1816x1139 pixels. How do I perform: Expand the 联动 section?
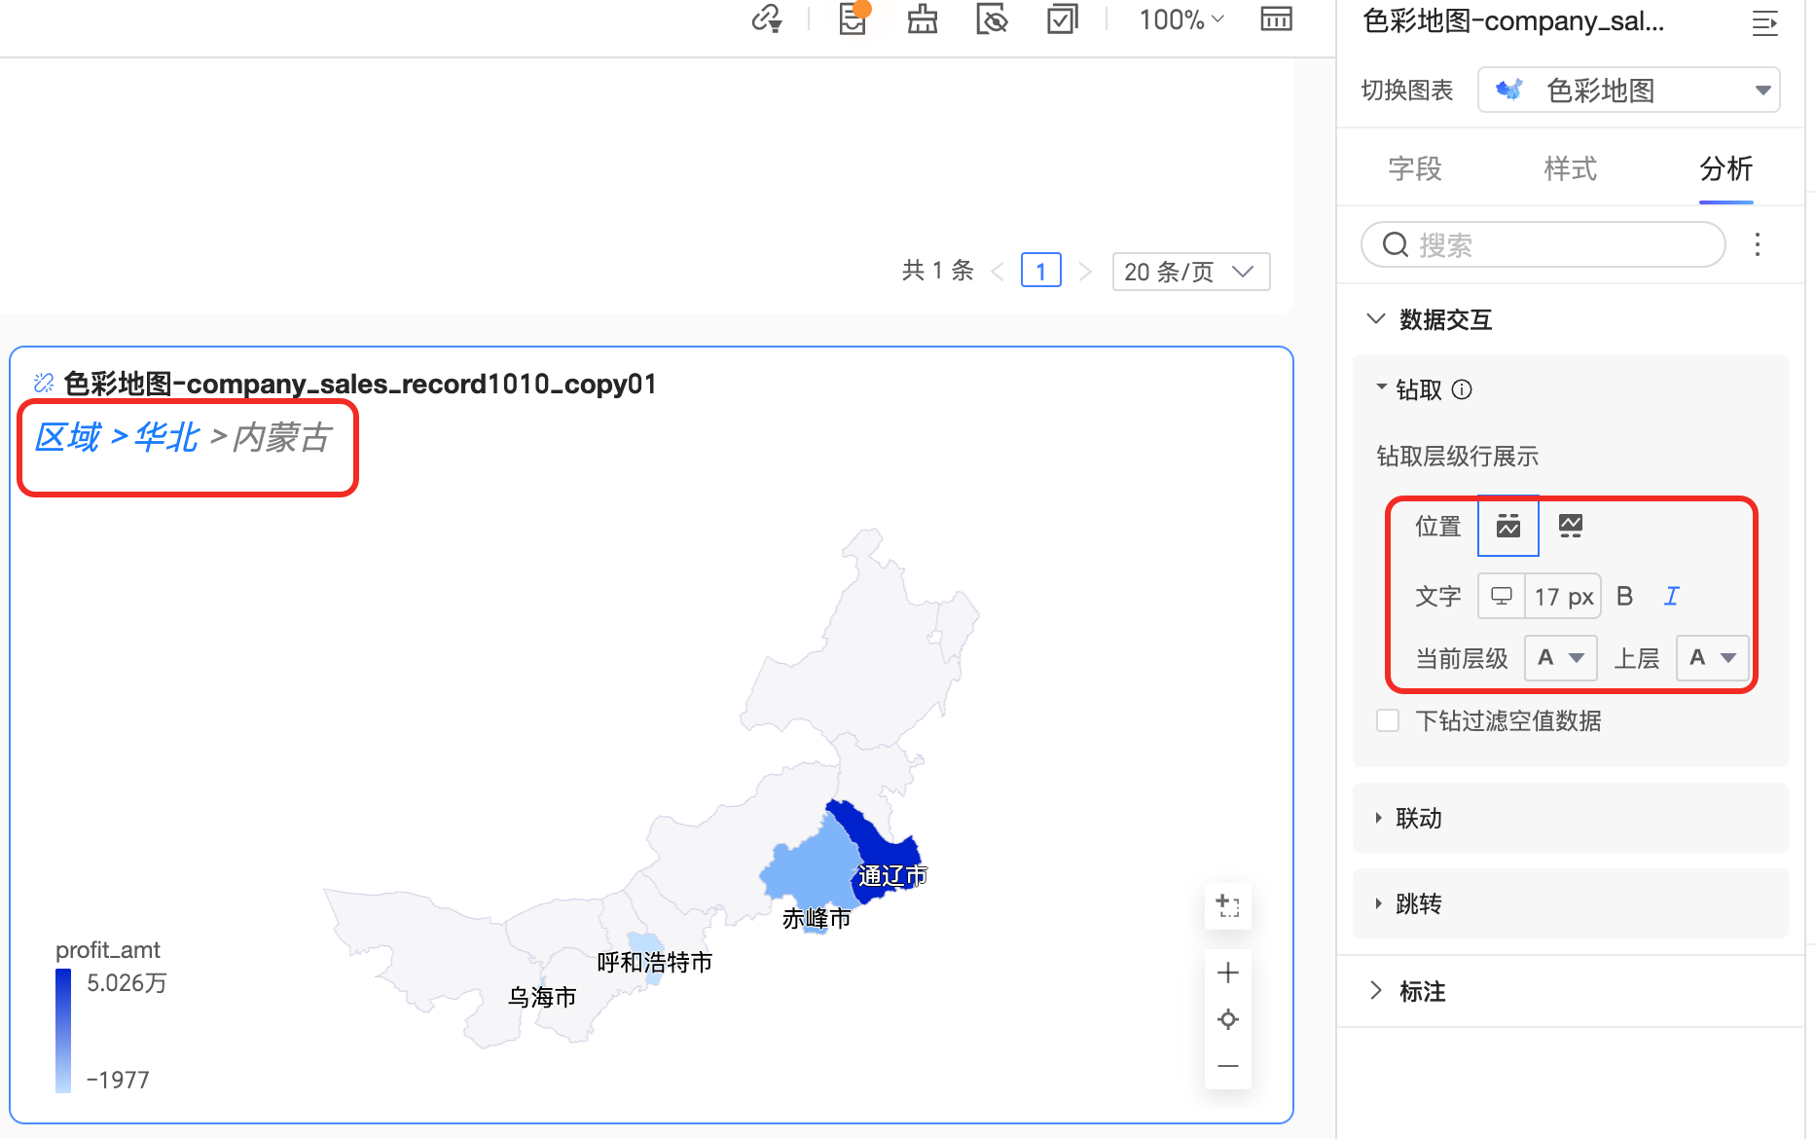pos(1419,819)
